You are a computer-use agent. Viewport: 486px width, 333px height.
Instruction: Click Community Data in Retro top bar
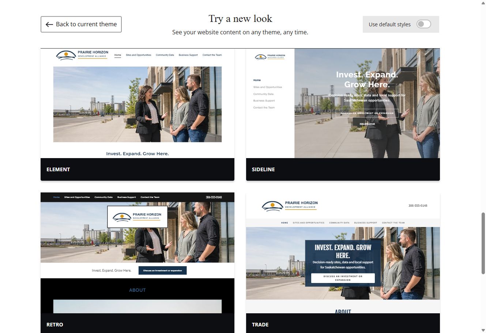click(x=103, y=197)
